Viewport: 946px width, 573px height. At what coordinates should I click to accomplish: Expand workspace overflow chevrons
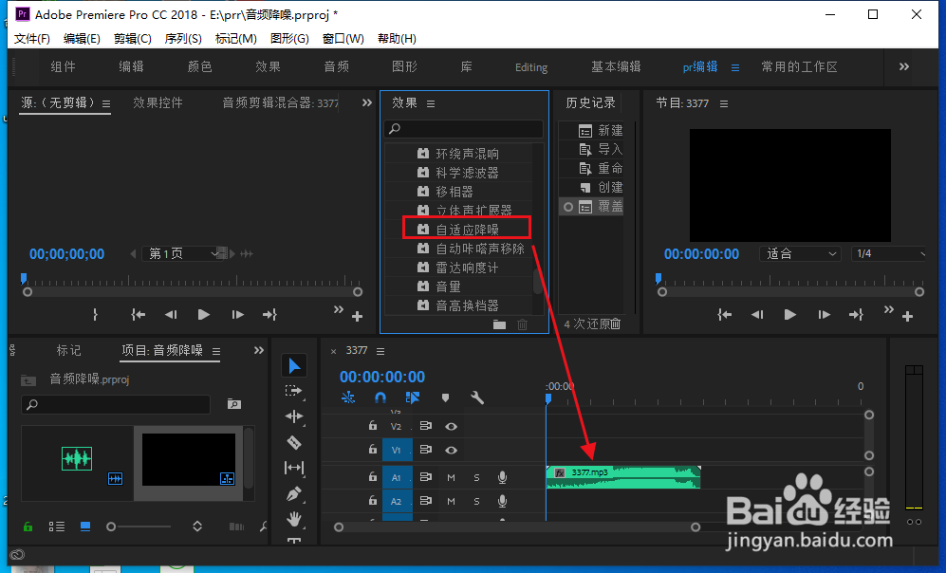point(903,67)
